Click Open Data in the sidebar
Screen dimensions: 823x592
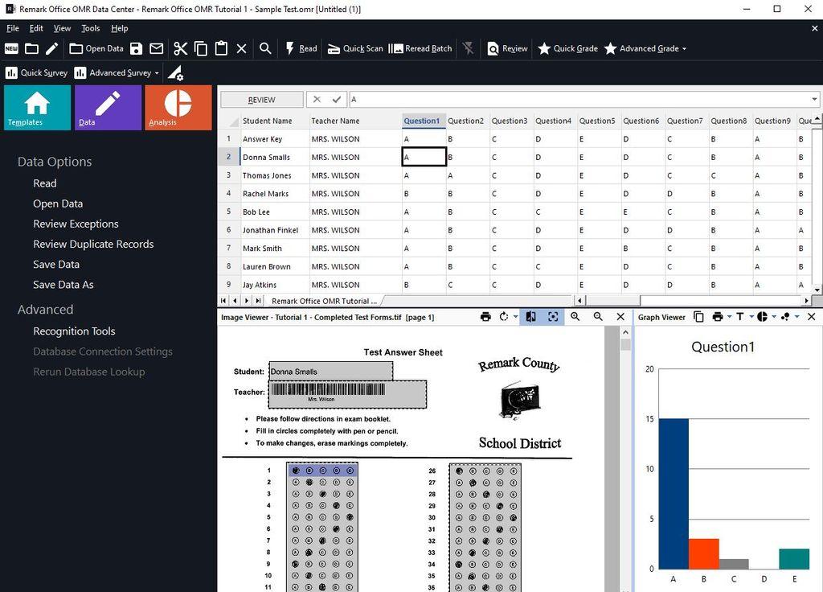click(58, 203)
